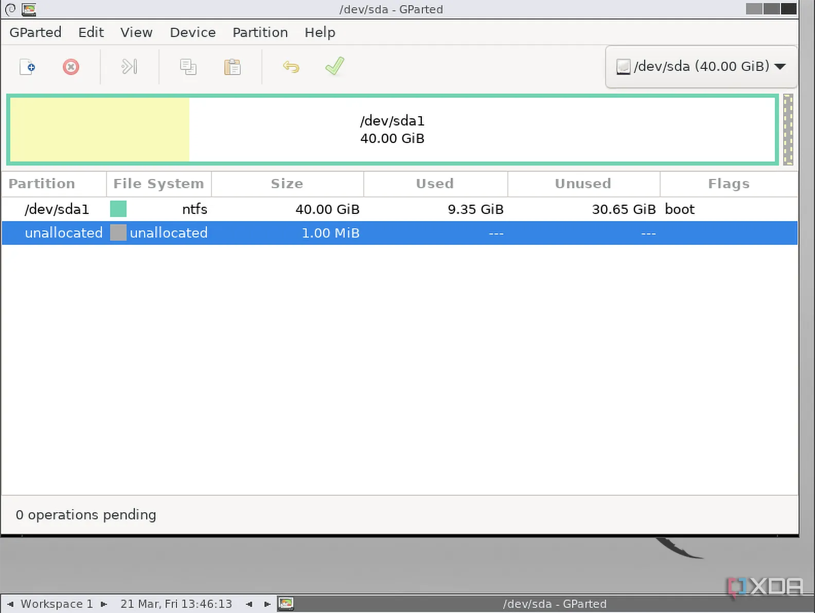The image size is (815, 613).
Task: Create a new partition with the toolbar icon
Action: point(27,67)
